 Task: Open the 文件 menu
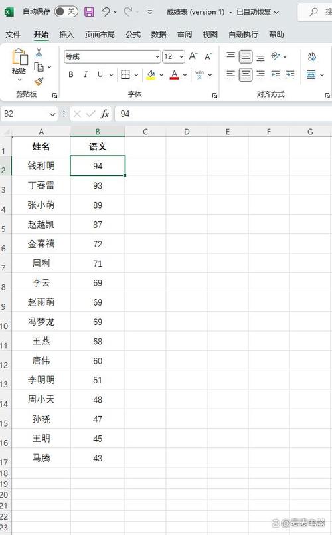click(13, 35)
